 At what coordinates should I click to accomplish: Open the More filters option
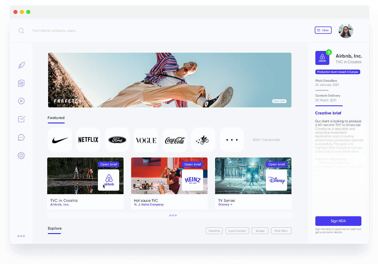point(281,231)
